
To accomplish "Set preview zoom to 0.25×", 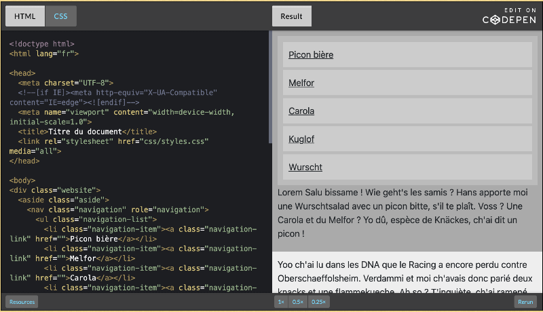I will click(318, 302).
